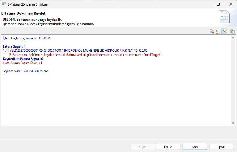Viewport: 237px width, 152px height.
Task: Maximize the E-Fatura wizard window
Action: click(x=218, y=4)
